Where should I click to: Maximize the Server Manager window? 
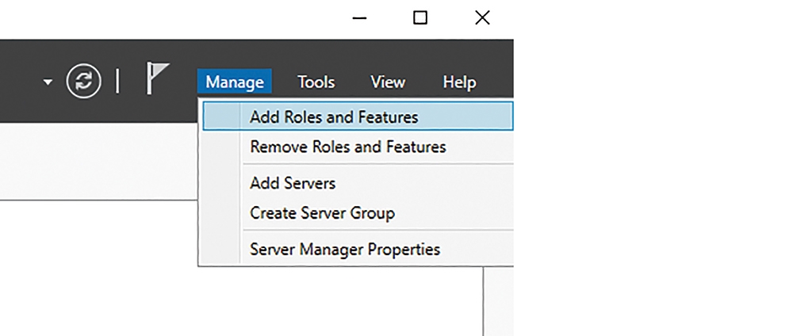click(420, 18)
